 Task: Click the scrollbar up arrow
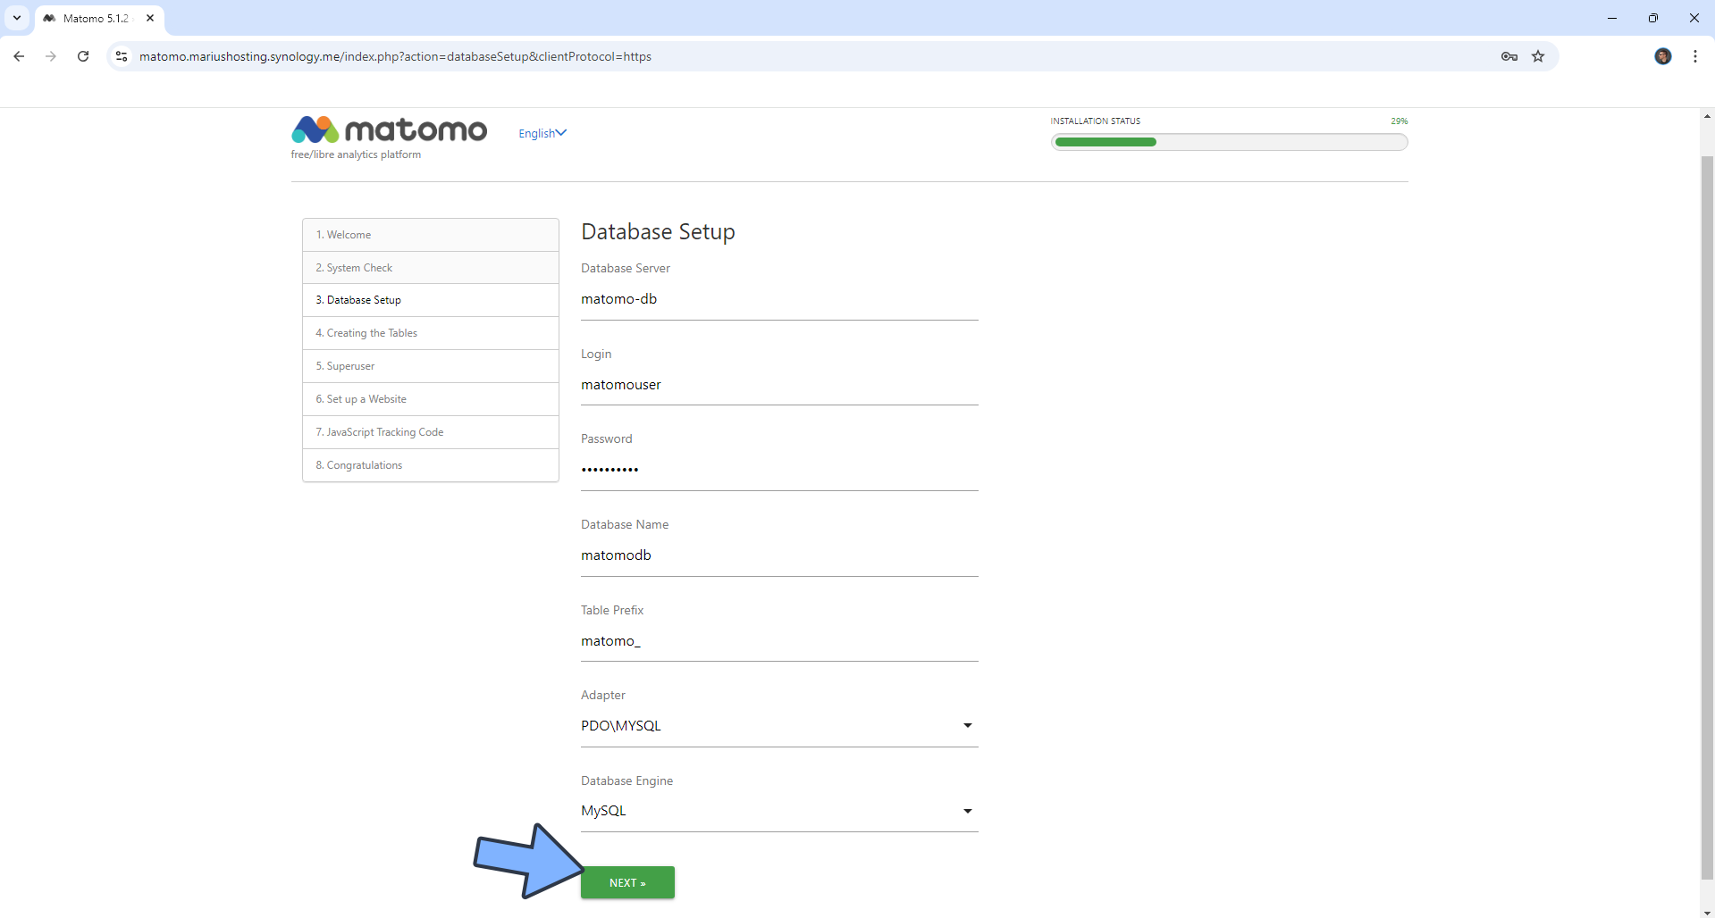point(1707,116)
